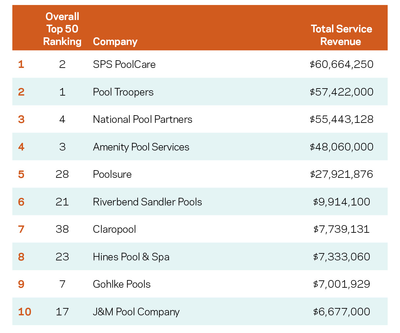
Task: Click the Overall Top 50 Ranking header
Action: pos(62,29)
